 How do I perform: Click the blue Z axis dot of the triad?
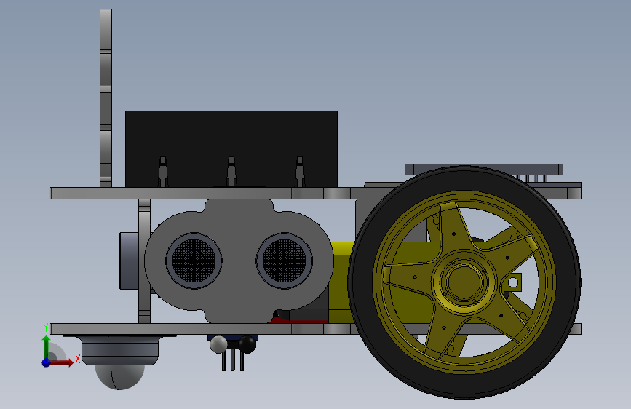[x=46, y=362]
